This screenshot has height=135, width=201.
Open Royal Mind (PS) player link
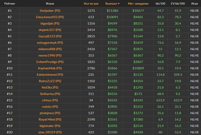click(50, 119)
